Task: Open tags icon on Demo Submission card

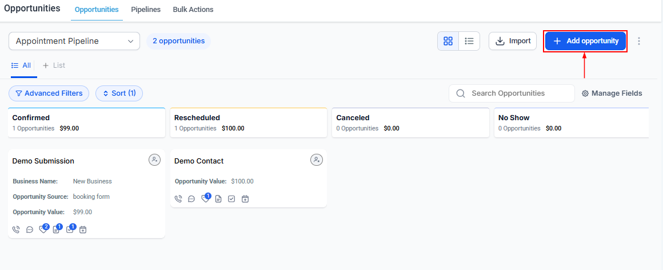Action: [x=43, y=230]
